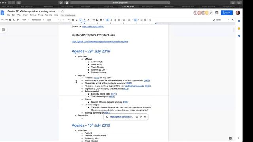Hide the menus with the up chevron
Viewport: 253px width, 142px height.
pos(233,20)
